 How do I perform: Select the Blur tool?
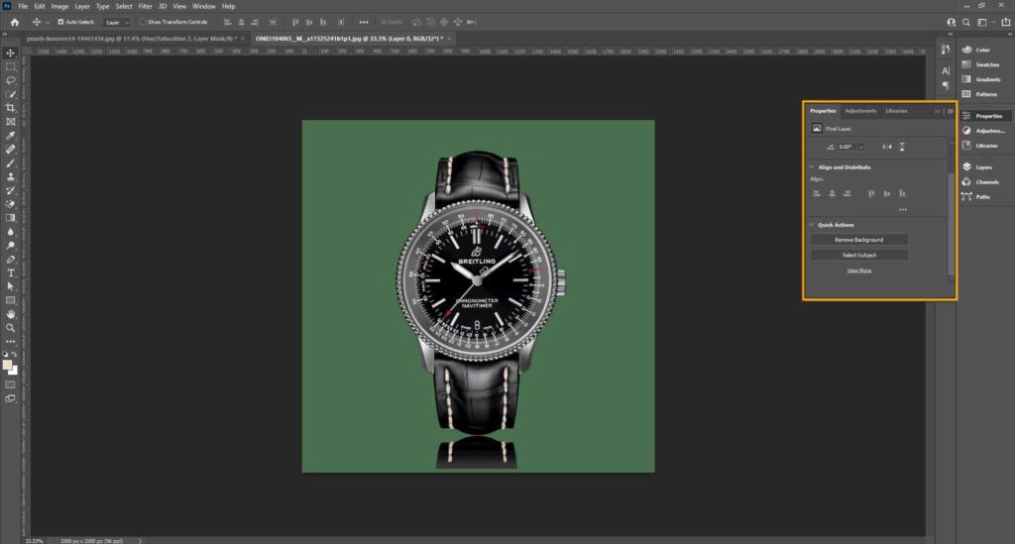[10, 232]
